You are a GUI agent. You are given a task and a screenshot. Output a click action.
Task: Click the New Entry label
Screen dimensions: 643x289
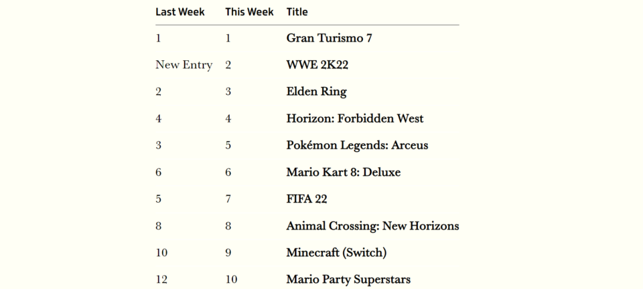(184, 65)
